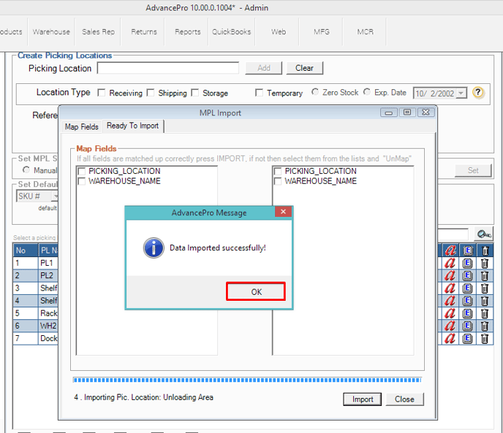Screen dimensions: 503x433
Task: Expand the SKU # default dropdown
Action: pyautogui.click(x=54, y=196)
